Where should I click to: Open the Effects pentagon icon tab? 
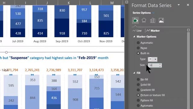[x=144, y=20]
